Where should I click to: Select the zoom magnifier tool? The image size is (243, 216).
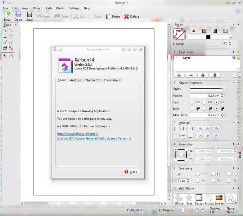click(x=5, y=56)
